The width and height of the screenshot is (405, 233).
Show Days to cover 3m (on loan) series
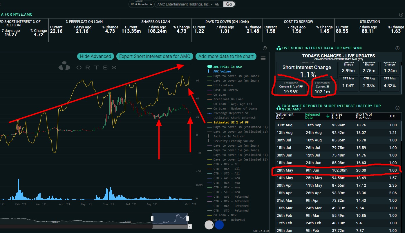click(x=233, y=76)
